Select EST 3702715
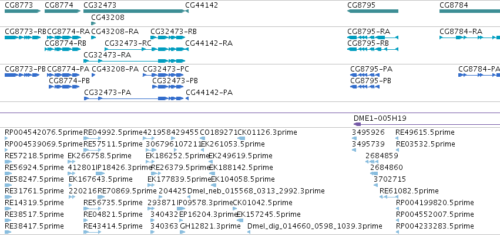Viewport: 500px width, 235px height. 375,185
